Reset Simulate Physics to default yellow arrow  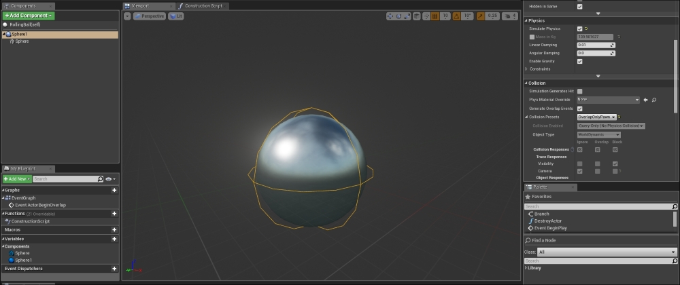pyautogui.click(x=586, y=29)
